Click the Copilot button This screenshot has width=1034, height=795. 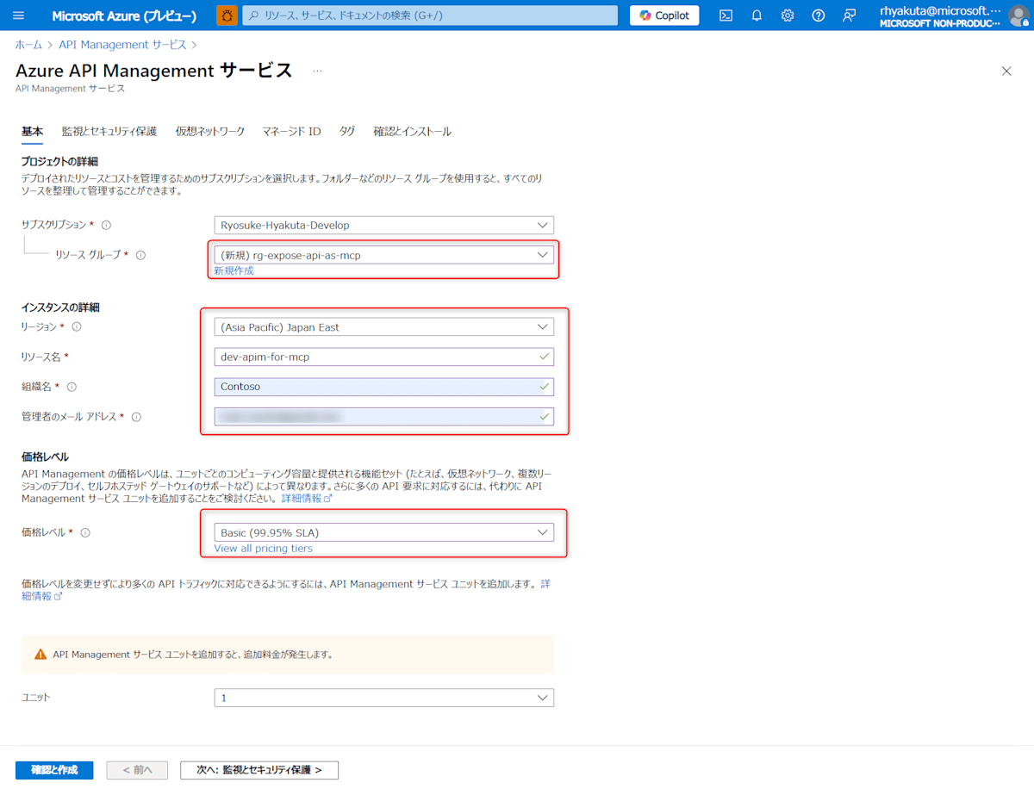tap(664, 16)
